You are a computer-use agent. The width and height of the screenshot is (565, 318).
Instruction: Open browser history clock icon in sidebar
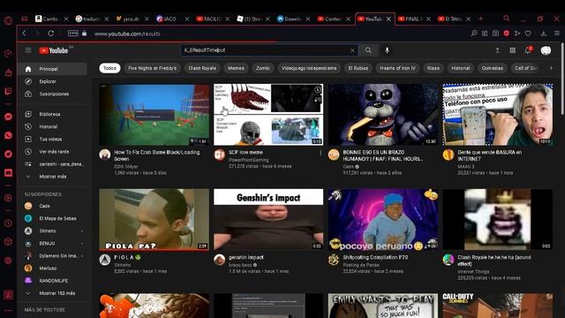(8, 223)
